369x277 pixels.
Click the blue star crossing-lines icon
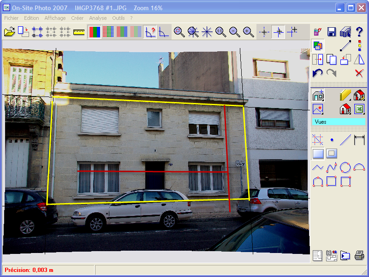[207, 32]
